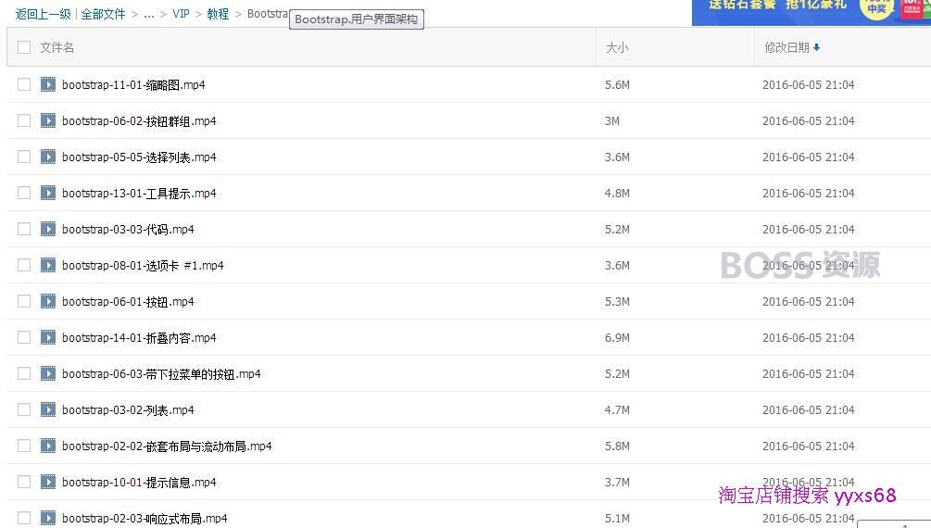The height and width of the screenshot is (528, 931).
Task: Open file bootstrap-06-02-按钮群组.mp4
Action: pyautogui.click(x=139, y=121)
